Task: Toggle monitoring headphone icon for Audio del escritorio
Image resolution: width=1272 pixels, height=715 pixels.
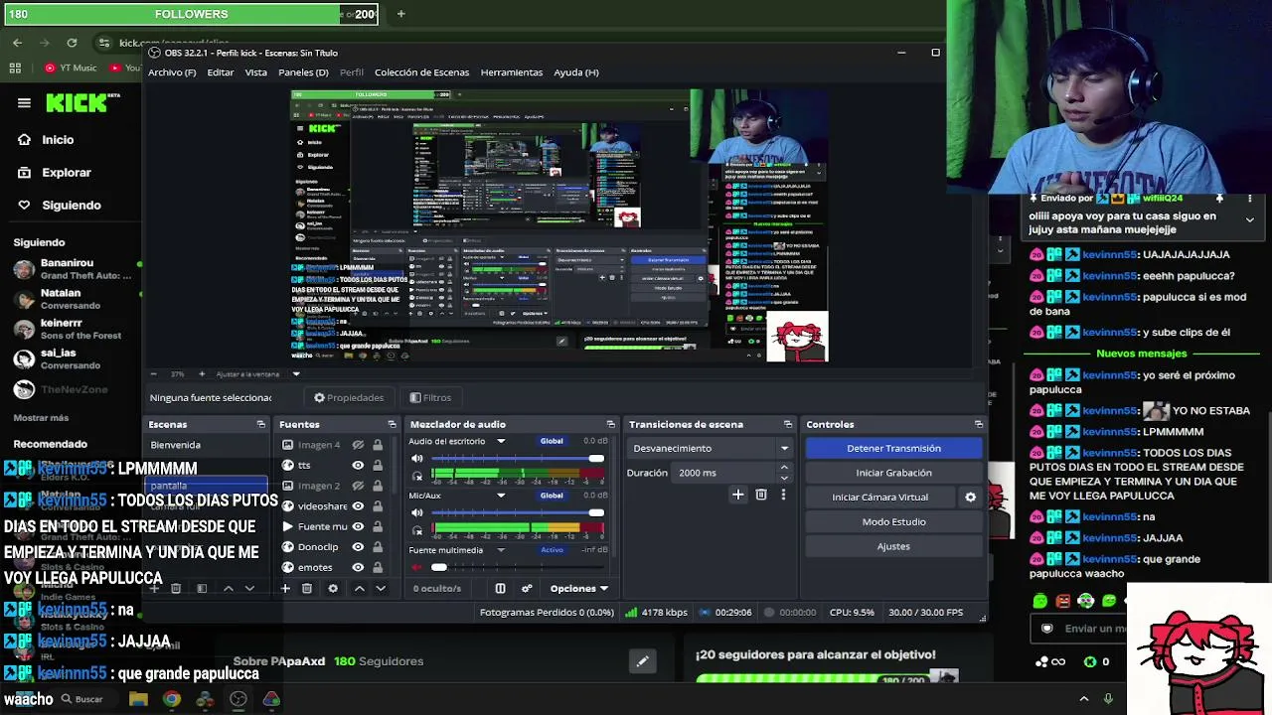Action: point(417,476)
